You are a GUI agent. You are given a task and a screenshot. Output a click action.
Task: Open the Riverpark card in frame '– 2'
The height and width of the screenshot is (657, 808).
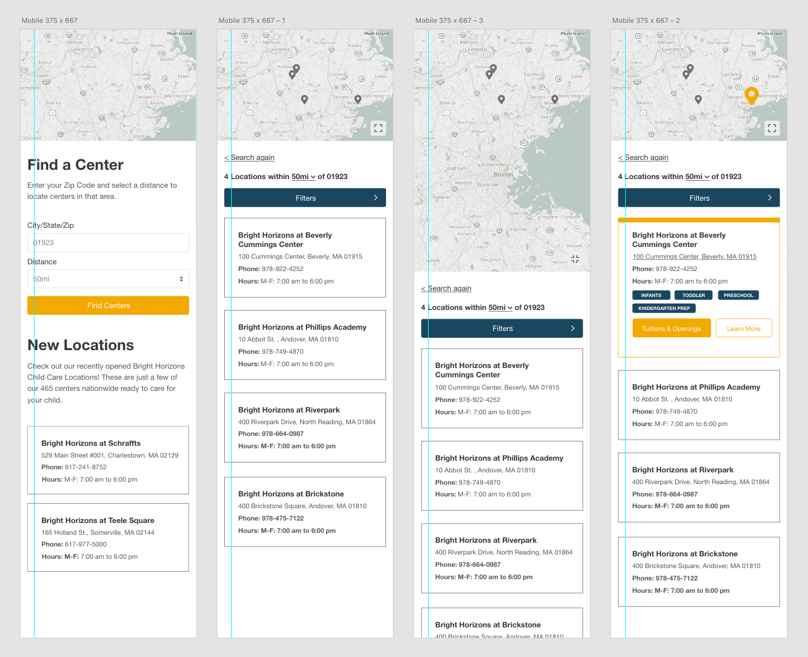click(x=699, y=487)
